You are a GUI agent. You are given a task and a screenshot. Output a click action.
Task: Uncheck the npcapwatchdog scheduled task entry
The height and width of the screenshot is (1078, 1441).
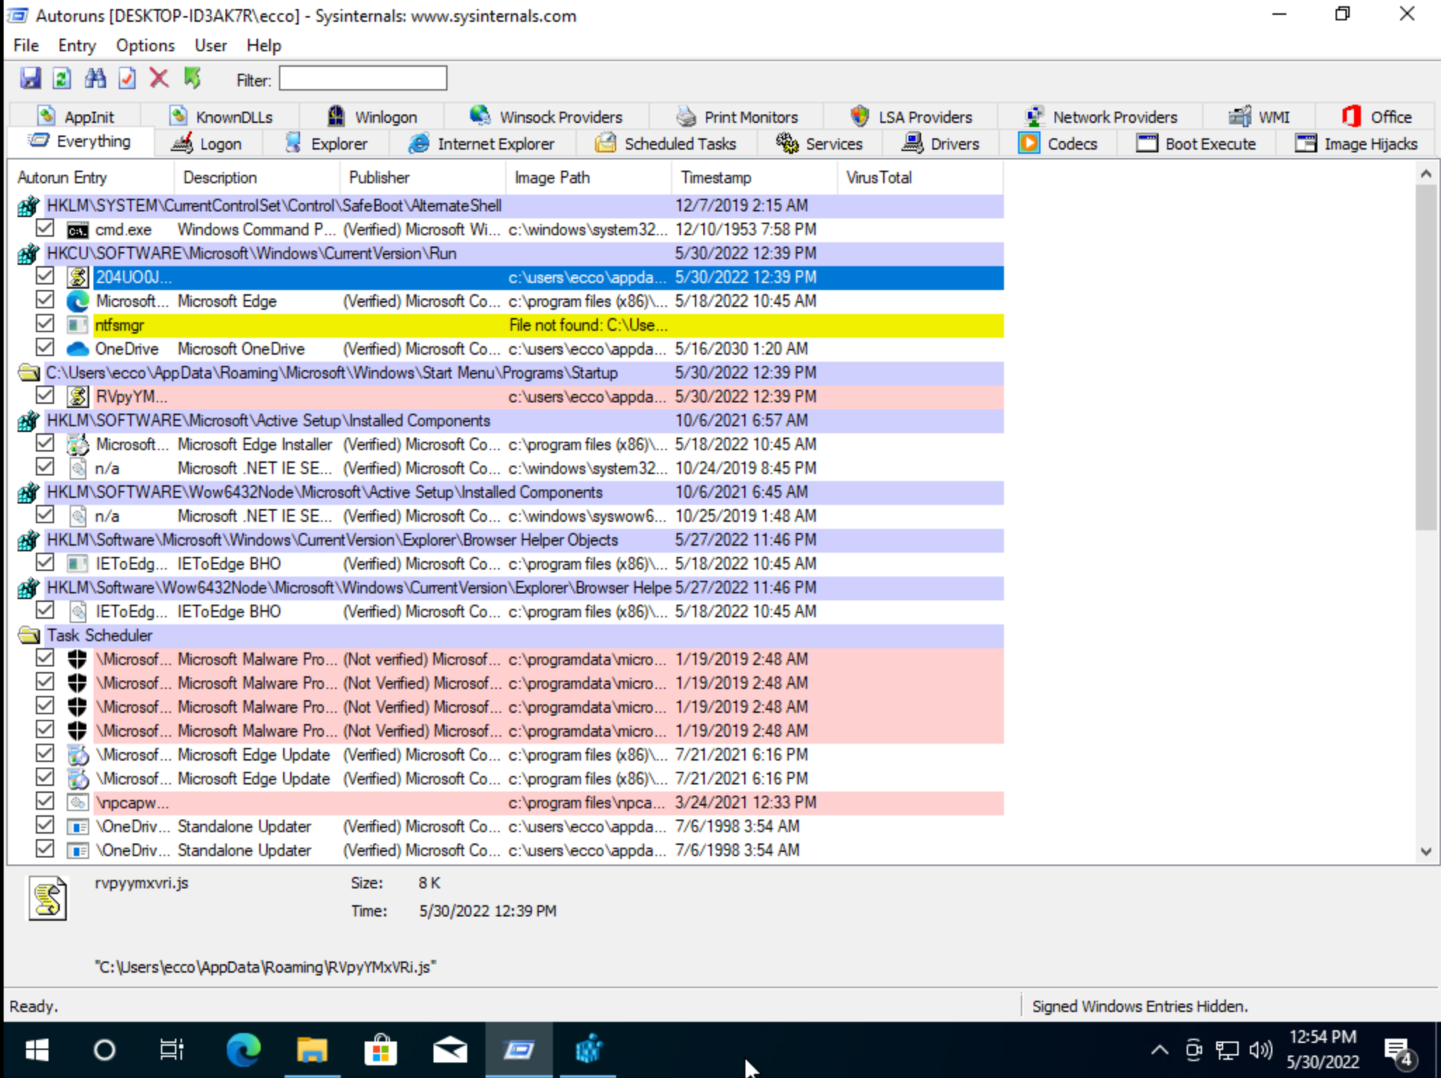point(45,801)
